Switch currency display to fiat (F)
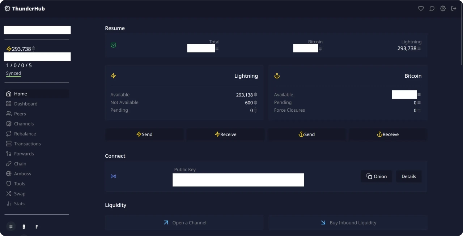 coord(37,227)
